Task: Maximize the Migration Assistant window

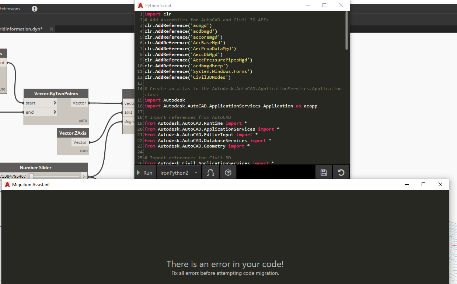Action: [x=423, y=184]
